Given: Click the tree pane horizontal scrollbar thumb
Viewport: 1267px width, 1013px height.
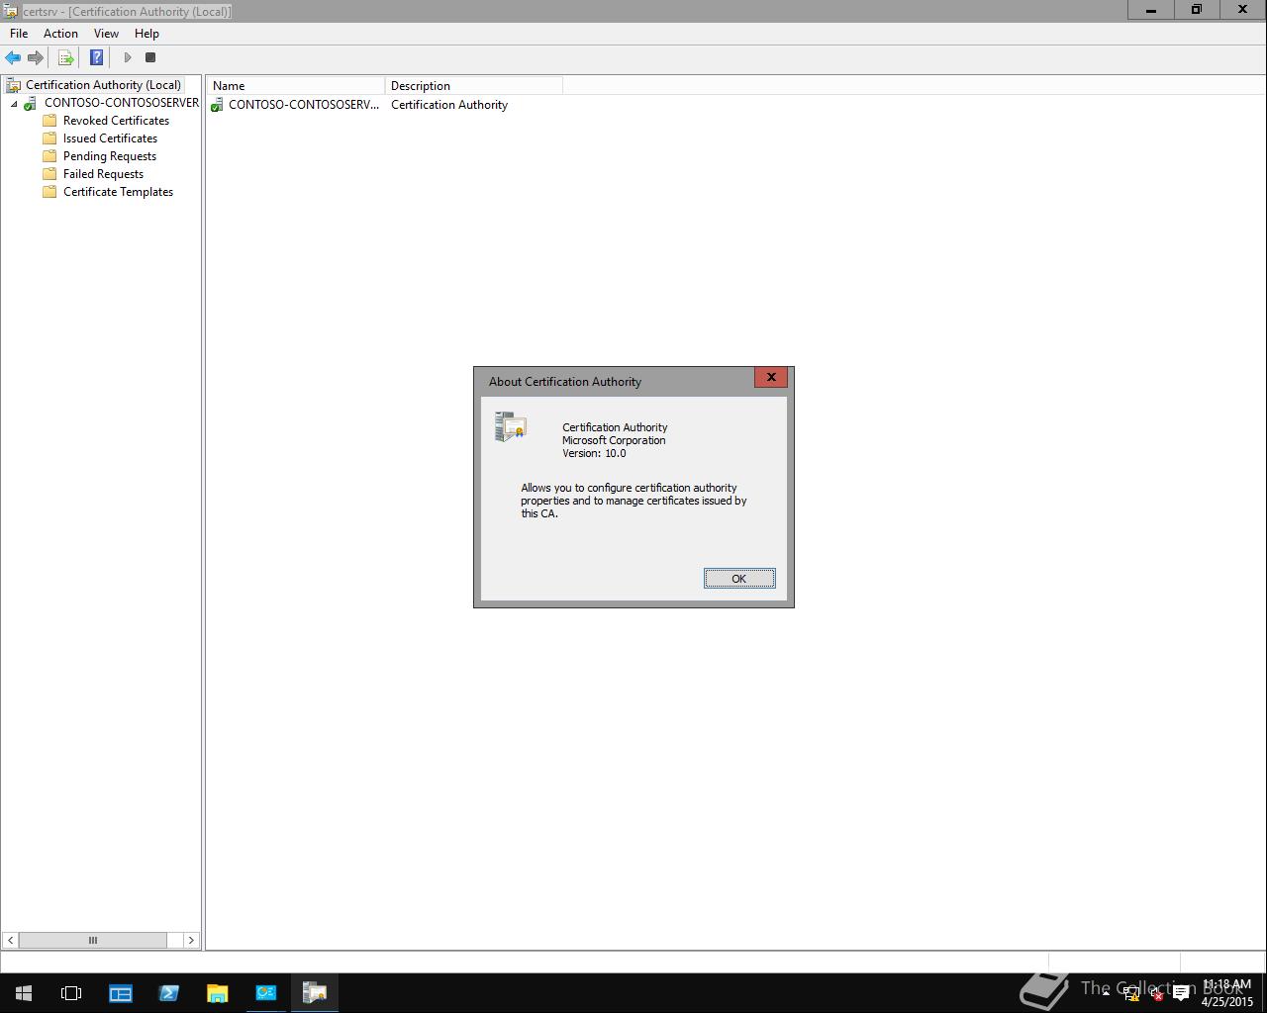Looking at the screenshot, I should [x=93, y=940].
